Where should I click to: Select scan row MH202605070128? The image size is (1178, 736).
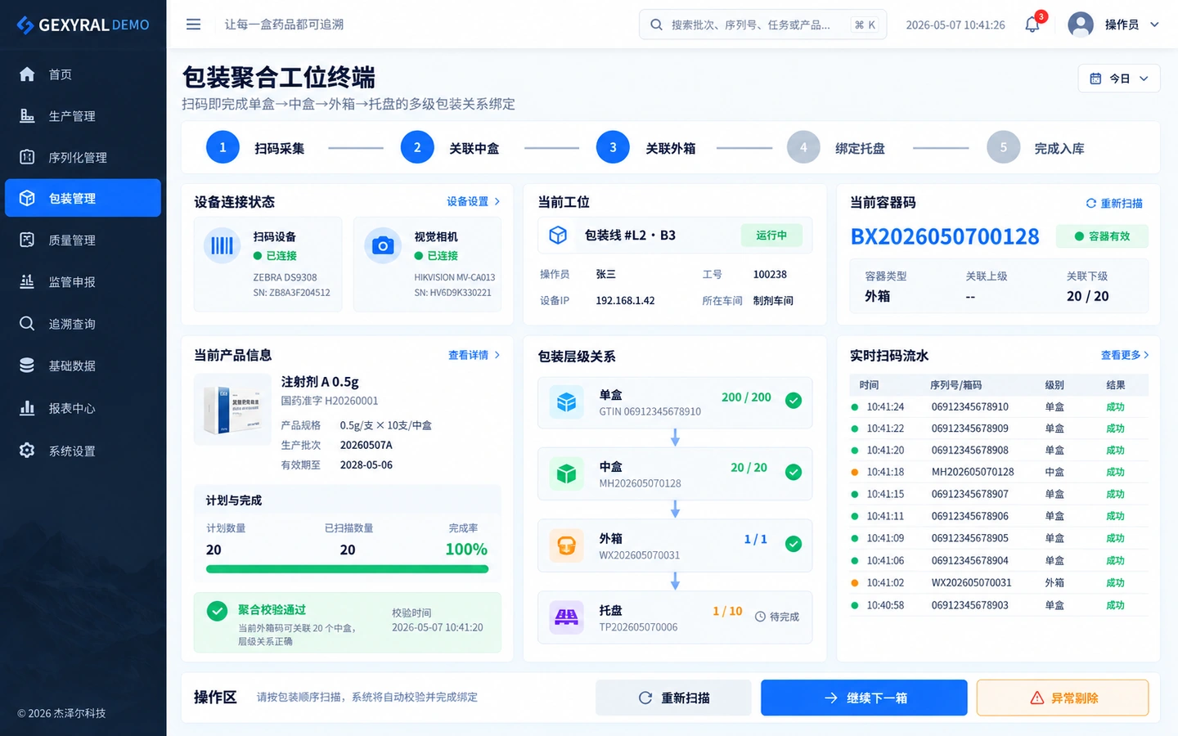pos(999,472)
